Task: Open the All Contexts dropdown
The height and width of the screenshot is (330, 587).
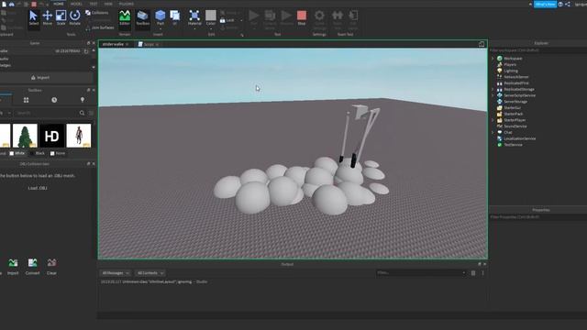Action: click(150, 273)
